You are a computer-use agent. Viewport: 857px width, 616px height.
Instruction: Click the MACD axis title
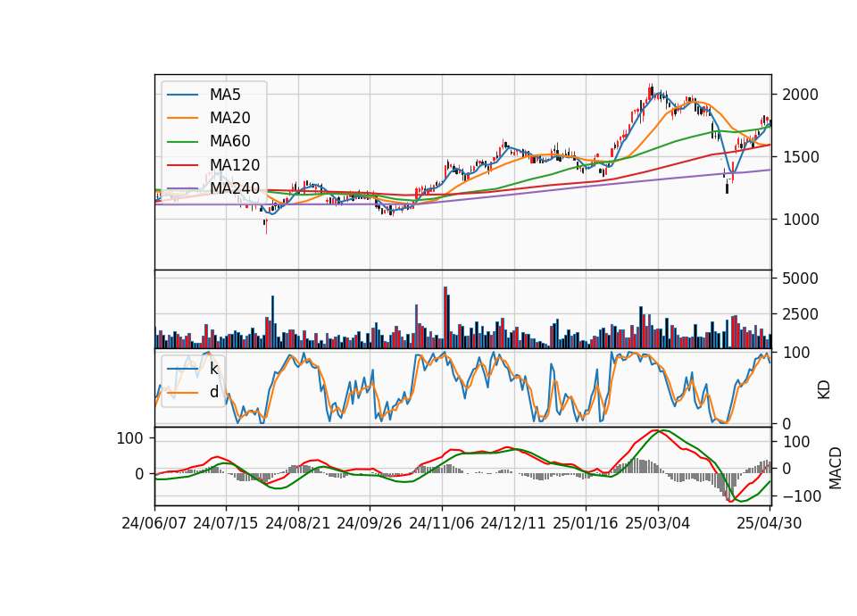coord(836,468)
